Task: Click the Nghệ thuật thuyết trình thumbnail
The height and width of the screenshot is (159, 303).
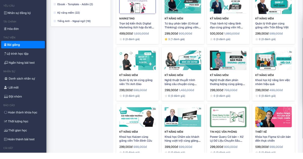Action: pyautogui.click(x=183, y=60)
